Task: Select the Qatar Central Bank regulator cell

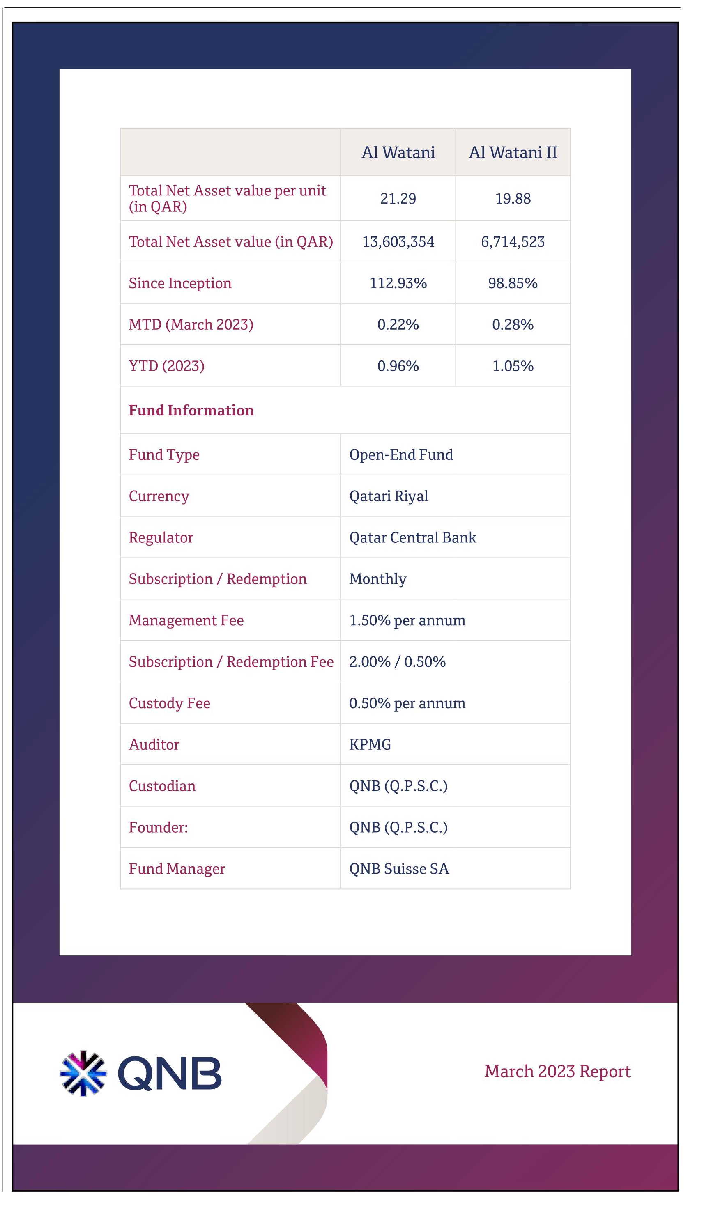Action: (456, 537)
